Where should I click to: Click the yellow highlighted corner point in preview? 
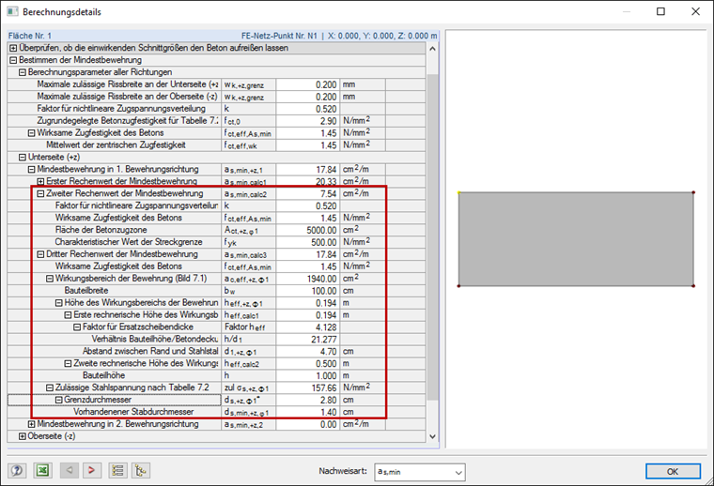click(x=459, y=192)
